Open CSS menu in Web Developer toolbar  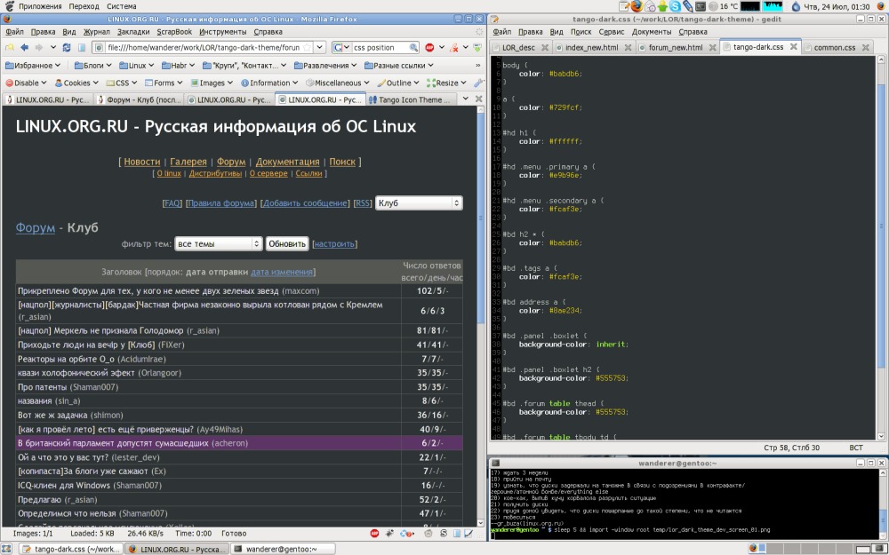tap(122, 83)
